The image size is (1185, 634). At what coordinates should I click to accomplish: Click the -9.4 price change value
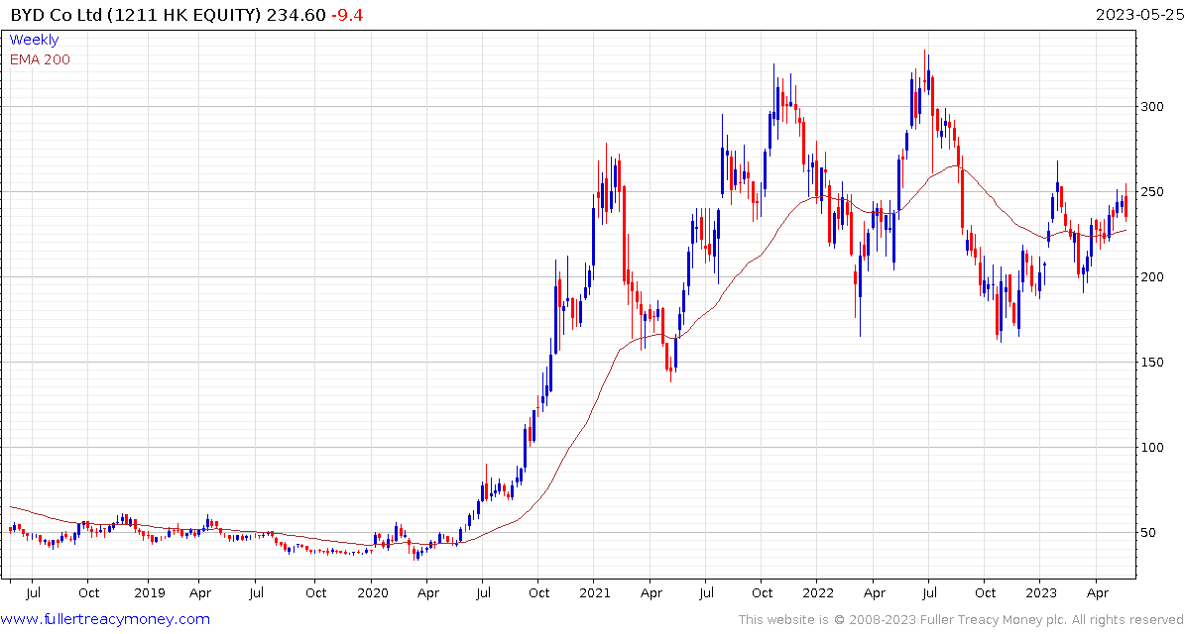347,15
